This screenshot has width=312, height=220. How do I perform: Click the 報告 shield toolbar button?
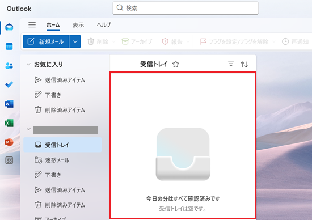click(x=172, y=41)
